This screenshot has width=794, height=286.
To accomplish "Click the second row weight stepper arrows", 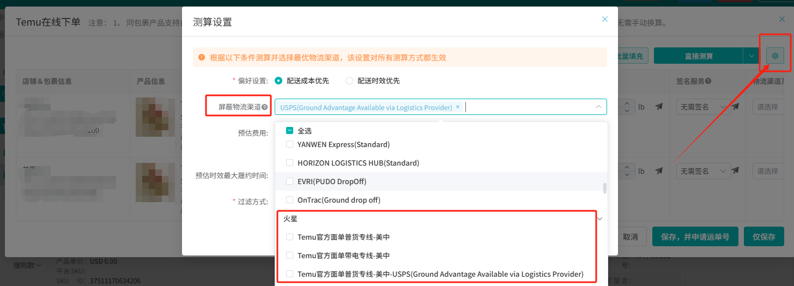I will [627, 171].
